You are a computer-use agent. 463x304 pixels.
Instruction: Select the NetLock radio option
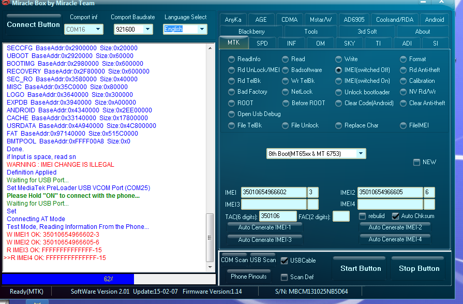(x=285, y=92)
